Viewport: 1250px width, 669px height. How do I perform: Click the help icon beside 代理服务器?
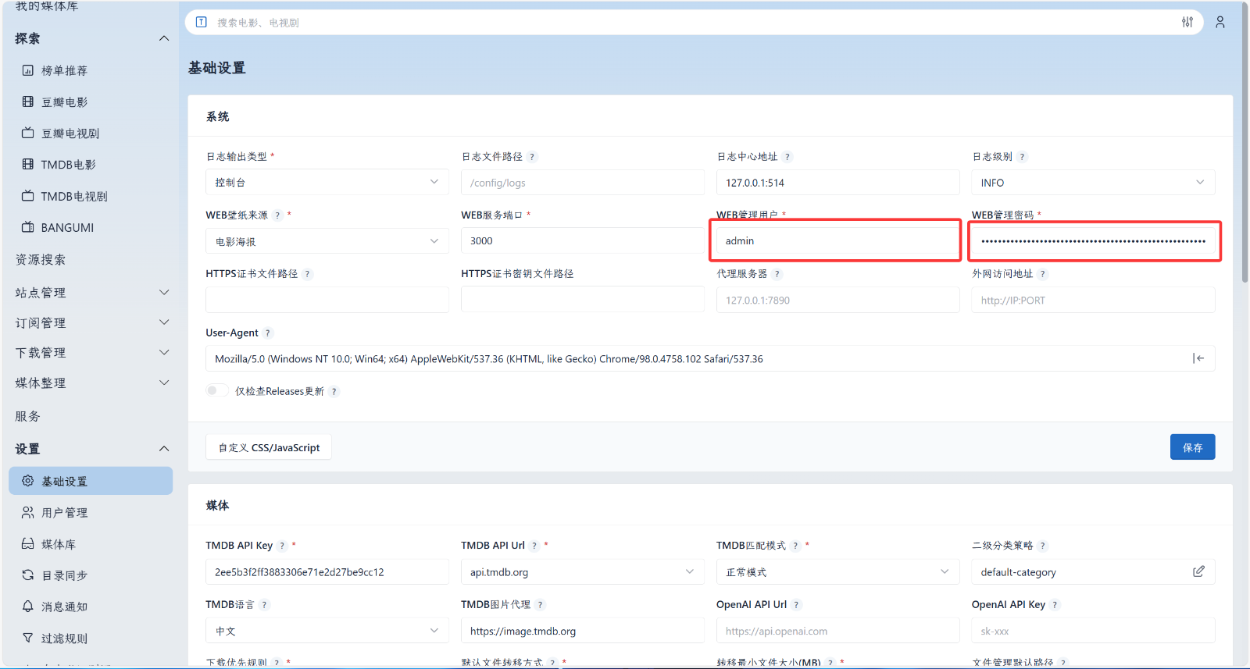777,274
